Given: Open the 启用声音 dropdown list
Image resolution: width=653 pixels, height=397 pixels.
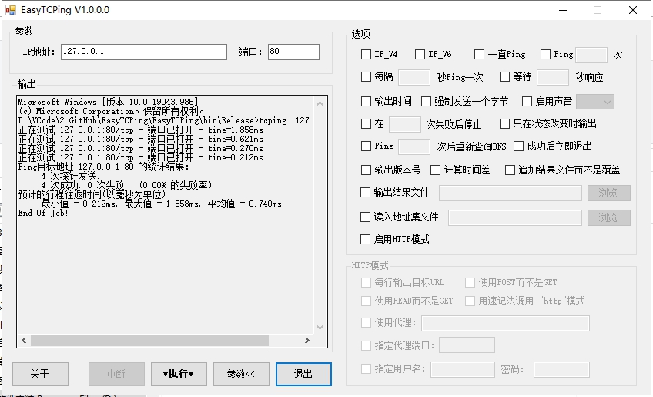Looking at the screenshot, I should (x=595, y=102).
